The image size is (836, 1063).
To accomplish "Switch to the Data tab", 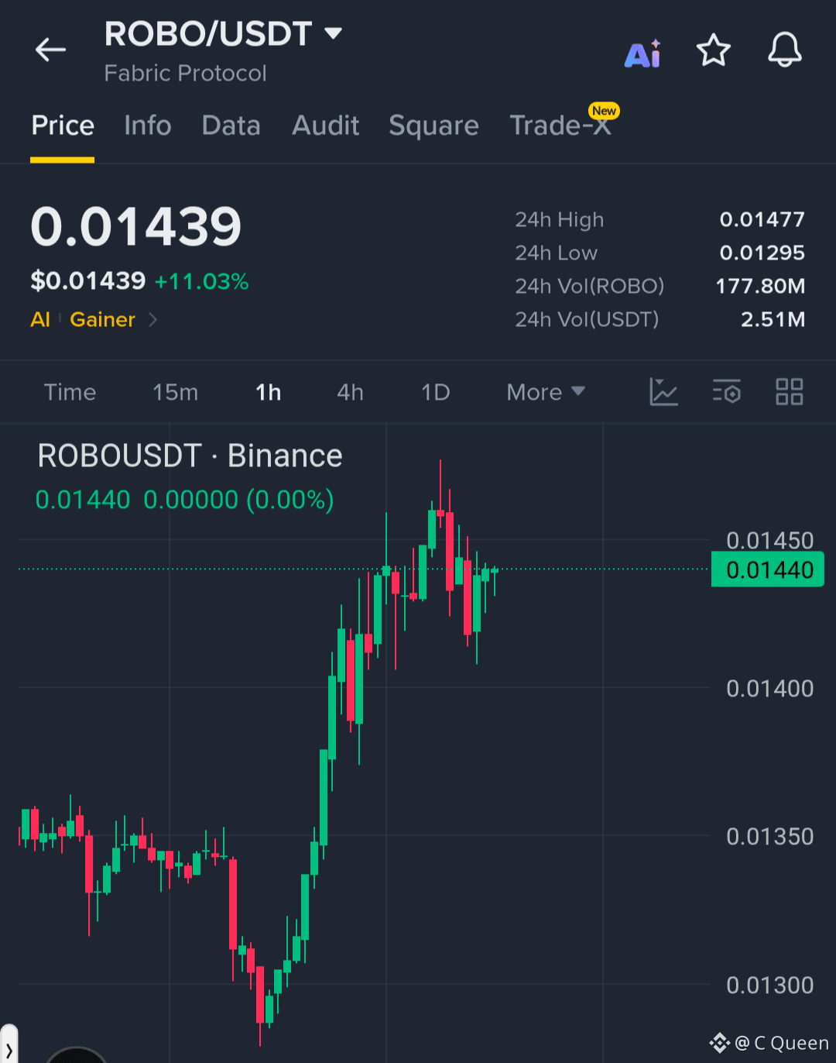I will tap(231, 126).
